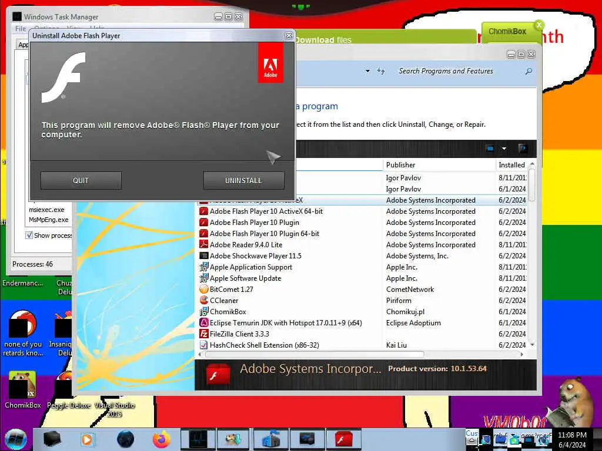Select Apple Software Update entry

click(362, 278)
